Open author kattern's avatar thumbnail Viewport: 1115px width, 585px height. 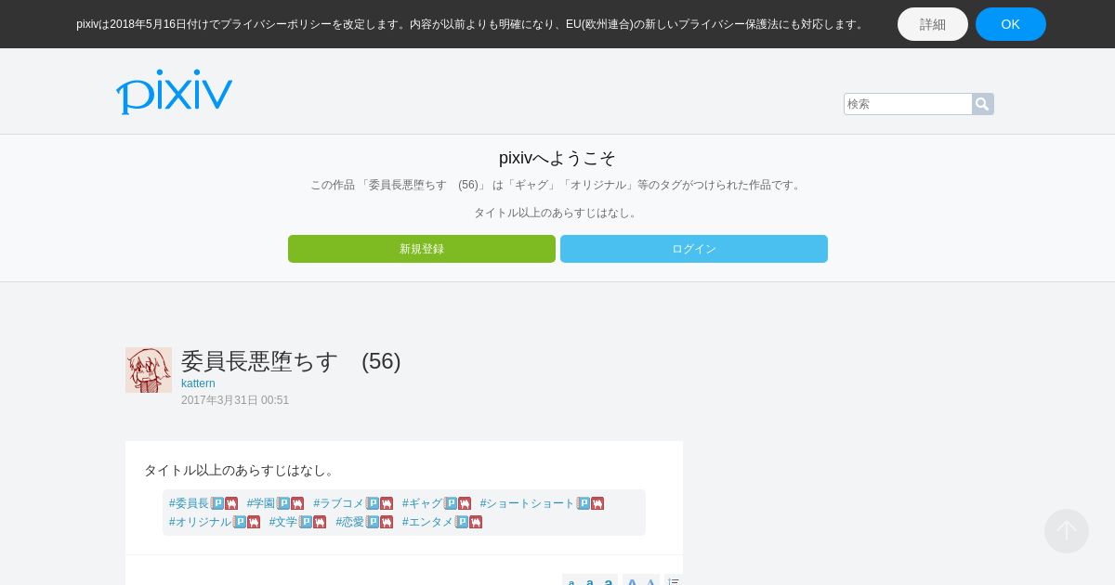(x=149, y=370)
